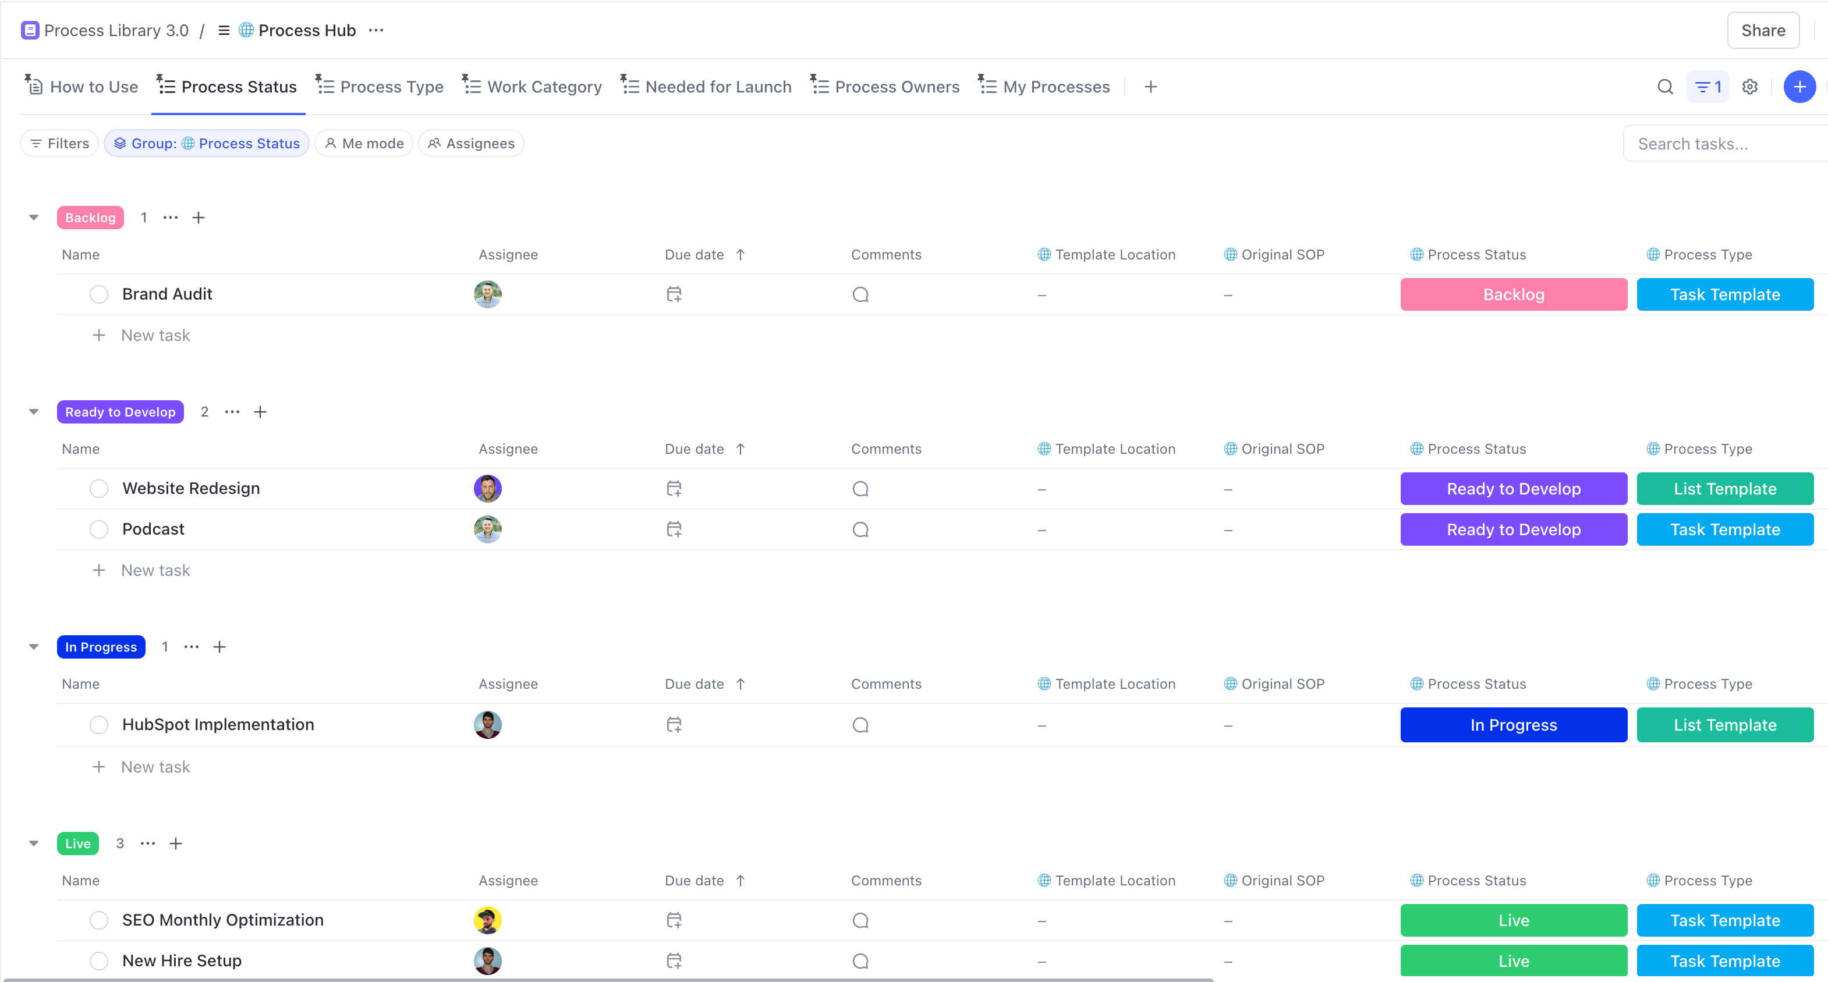This screenshot has width=1828, height=982.
Task: Click the blue plus button top right
Action: pyautogui.click(x=1799, y=87)
